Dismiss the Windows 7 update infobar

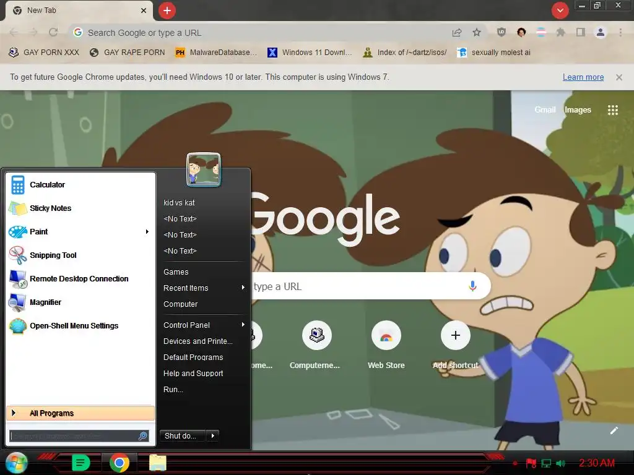pyautogui.click(x=619, y=77)
